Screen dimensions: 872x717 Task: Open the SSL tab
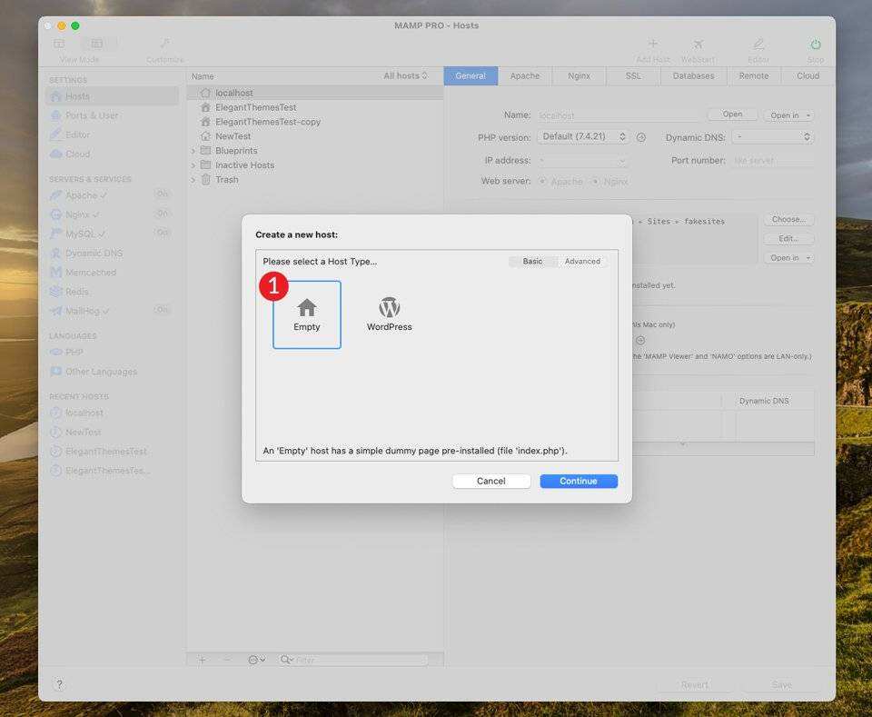tap(633, 76)
